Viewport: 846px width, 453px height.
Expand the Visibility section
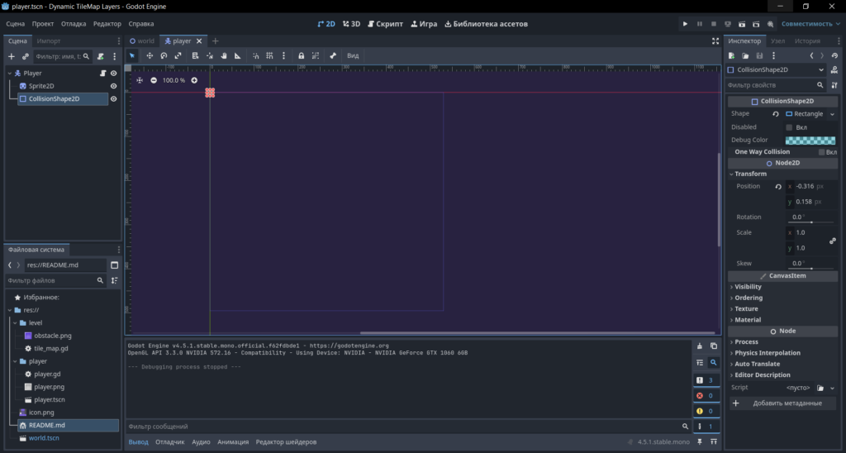tap(783, 287)
